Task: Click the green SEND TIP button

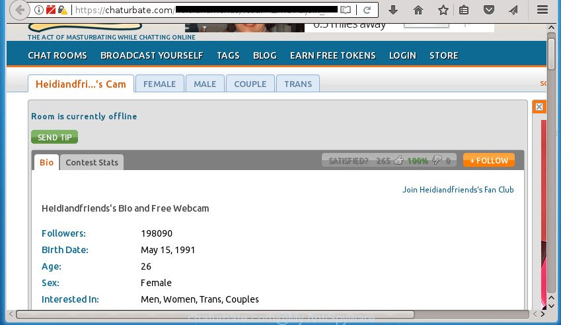Action: tap(54, 137)
